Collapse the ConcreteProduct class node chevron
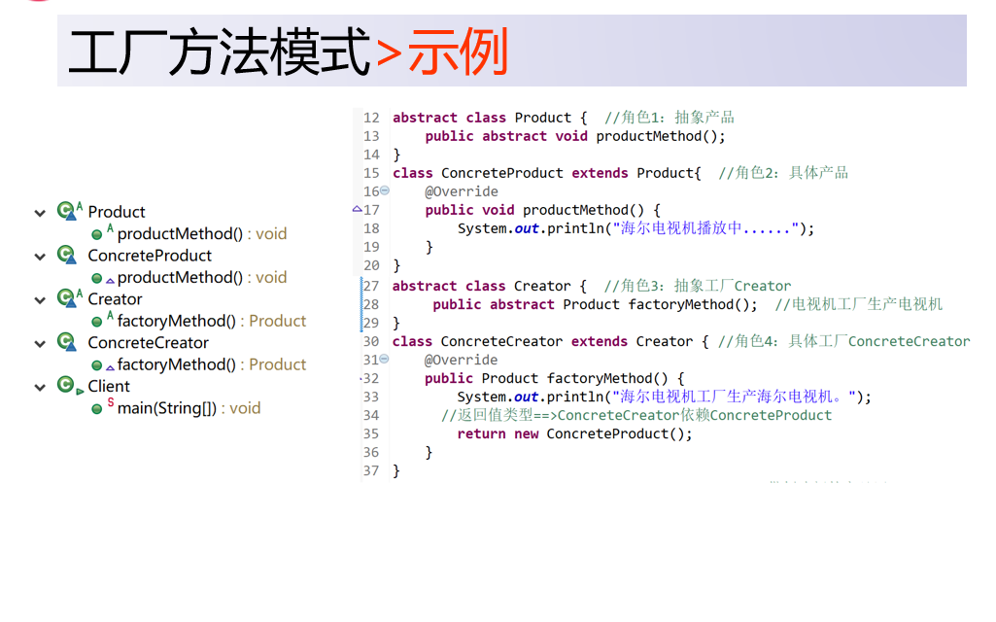The height and width of the screenshot is (622, 996). tap(40, 257)
